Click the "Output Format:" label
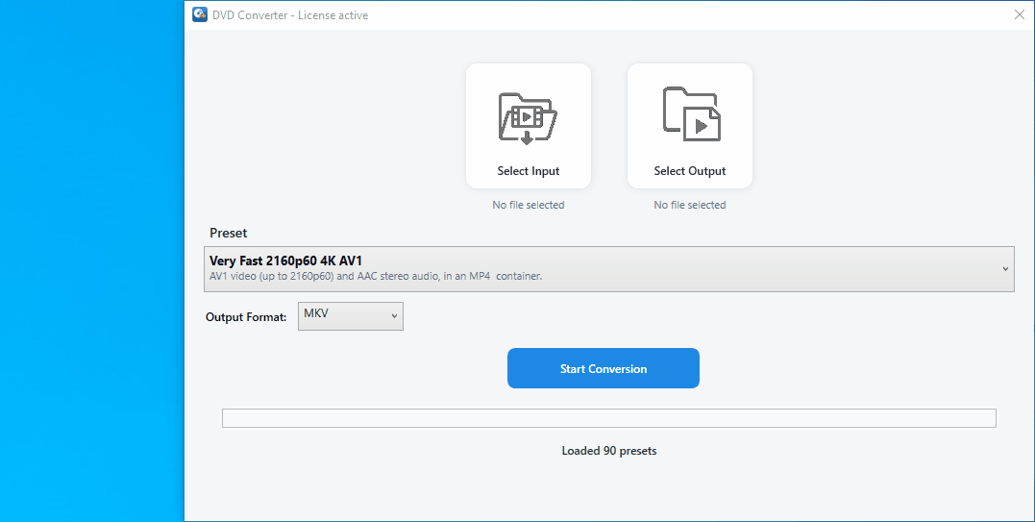This screenshot has width=1035, height=522. [246, 317]
